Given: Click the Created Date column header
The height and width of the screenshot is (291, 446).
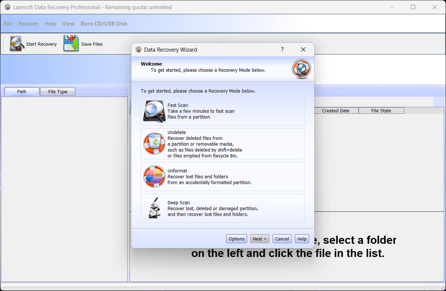Looking at the screenshot, I should point(336,111).
